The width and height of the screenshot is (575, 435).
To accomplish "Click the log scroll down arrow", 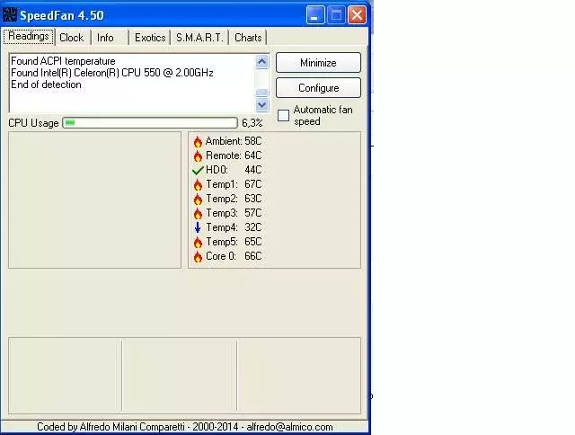I will pos(261,104).
